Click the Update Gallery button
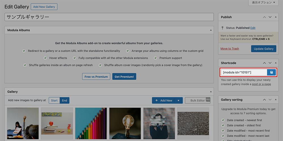Screen dimensions: 283x141 pos(263,49)
